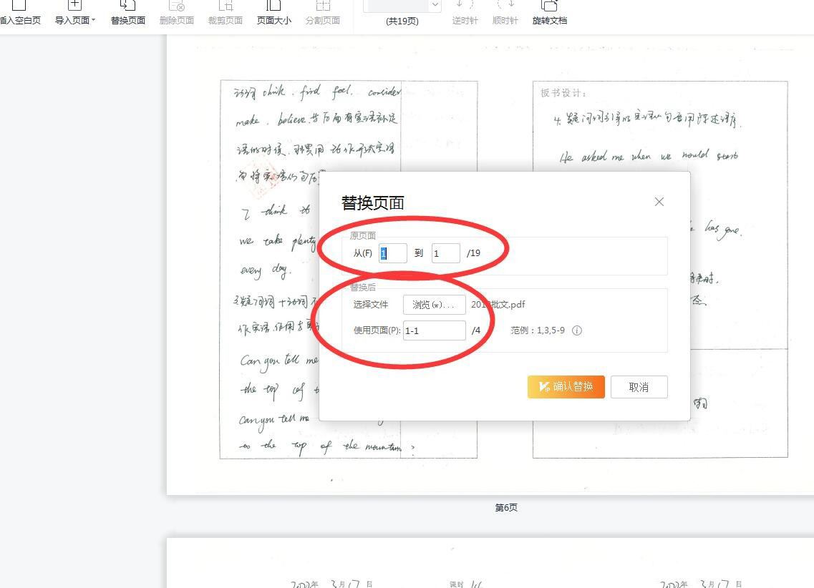Click the 浏览(w)... browse button
Viewport: 814px width, 588px height.
434,305
